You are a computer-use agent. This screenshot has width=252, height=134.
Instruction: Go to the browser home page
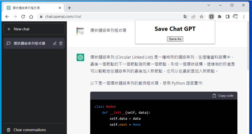click(31, 17)
